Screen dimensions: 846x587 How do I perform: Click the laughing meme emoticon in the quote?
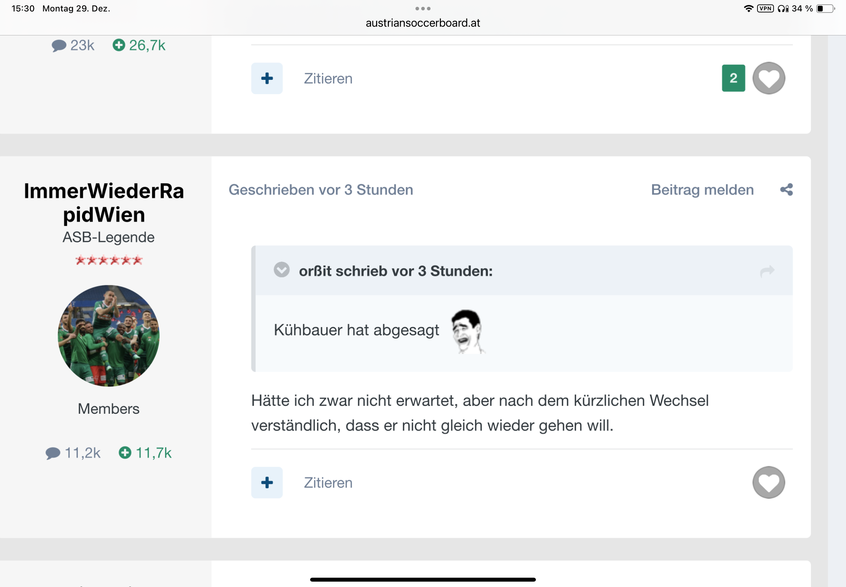468,331
